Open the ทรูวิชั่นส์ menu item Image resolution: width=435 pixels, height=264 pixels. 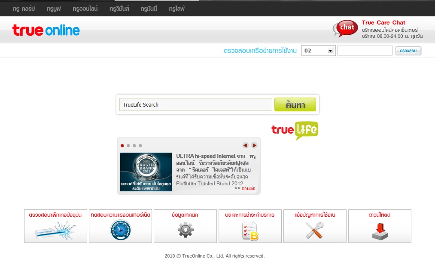(x=119, y=9)
